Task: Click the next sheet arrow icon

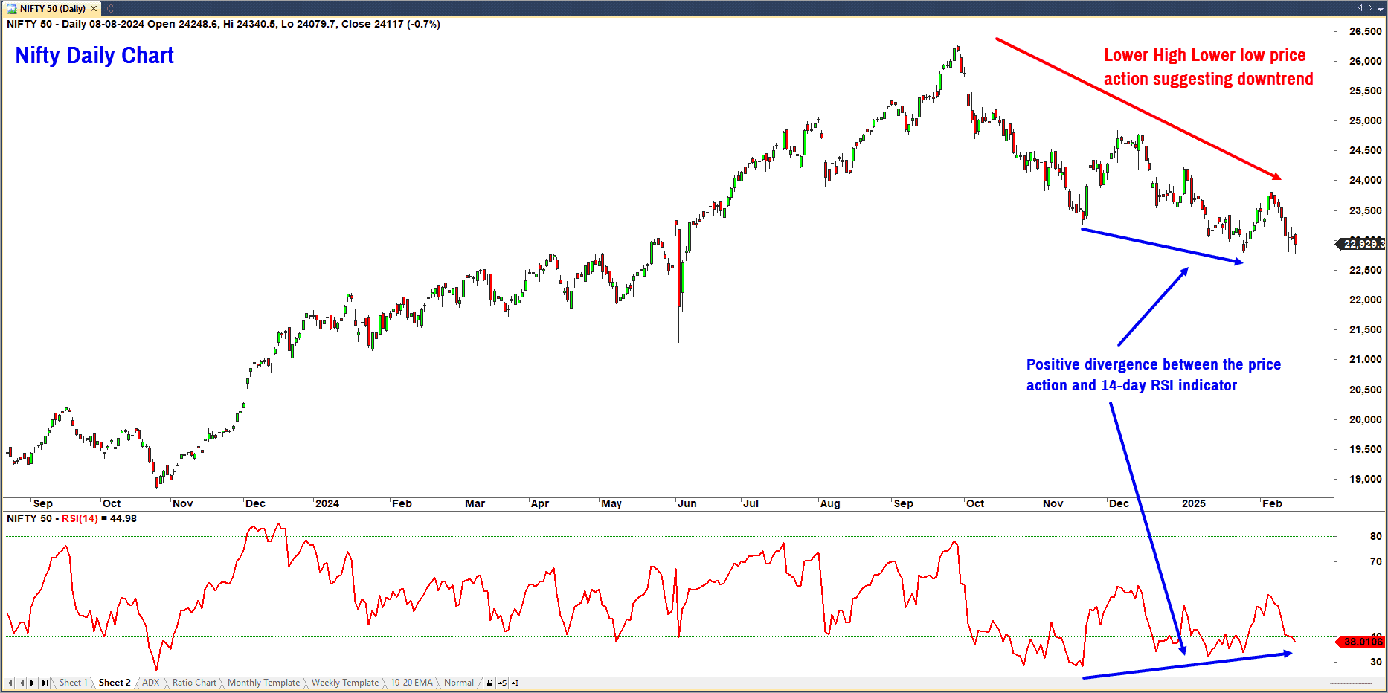Action: pyautogui.click(x=32, y=683)
